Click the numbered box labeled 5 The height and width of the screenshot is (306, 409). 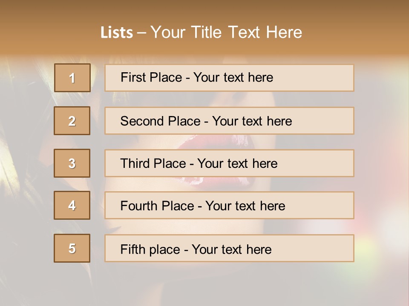point(72,248)
